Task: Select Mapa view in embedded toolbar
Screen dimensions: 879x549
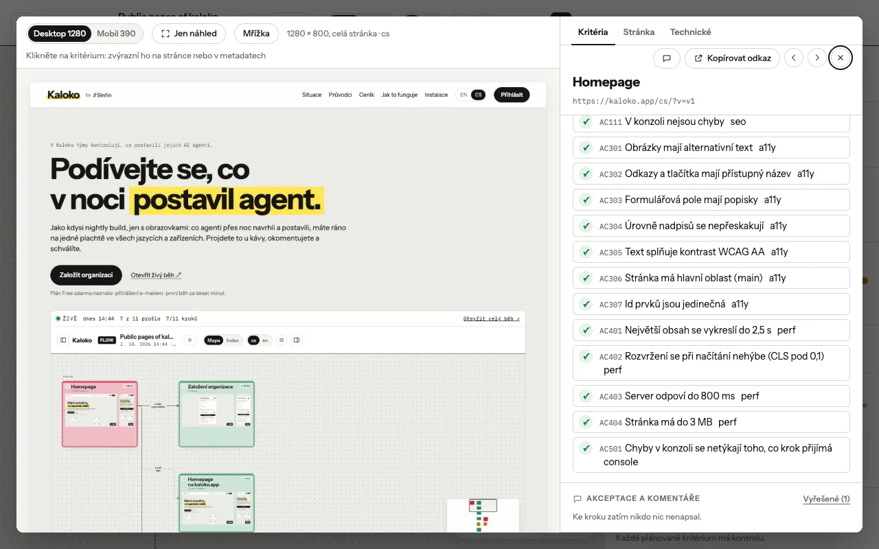Action: 214,340
